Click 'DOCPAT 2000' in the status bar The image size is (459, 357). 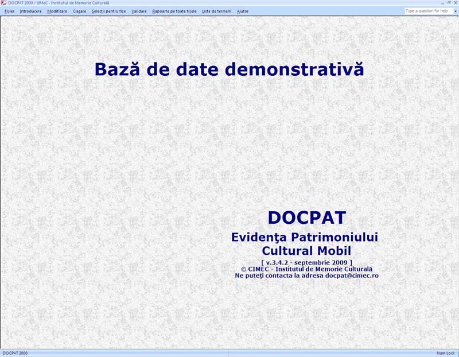15,353
